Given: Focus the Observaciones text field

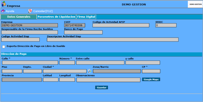Looking at the screenshot, I should [x=108, y=80].
